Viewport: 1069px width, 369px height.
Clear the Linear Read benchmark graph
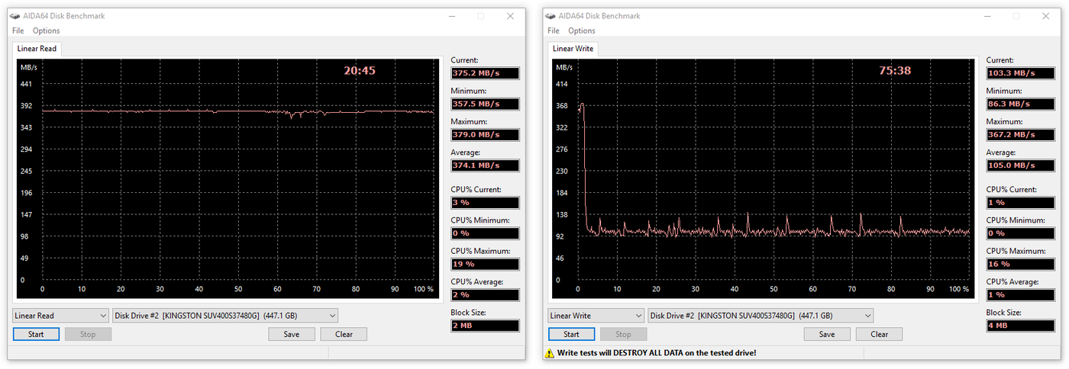[344, 334]
